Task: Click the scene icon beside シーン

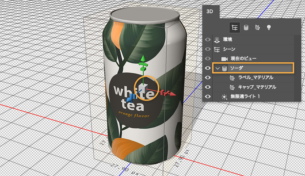Action: pyautogui.click(x=217, y=49)
